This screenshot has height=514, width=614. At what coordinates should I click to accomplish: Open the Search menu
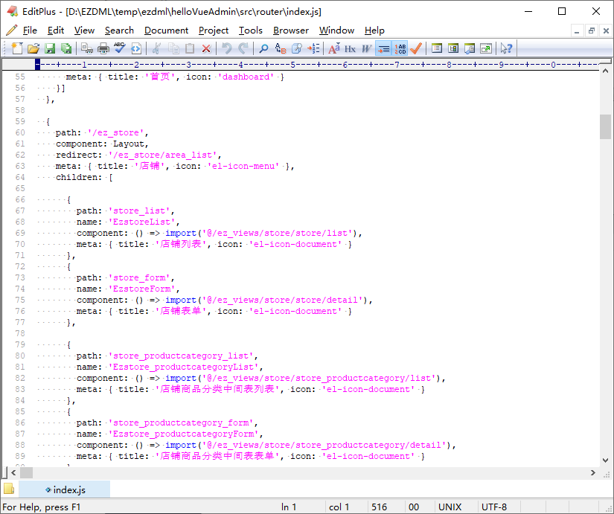[119, 30]
